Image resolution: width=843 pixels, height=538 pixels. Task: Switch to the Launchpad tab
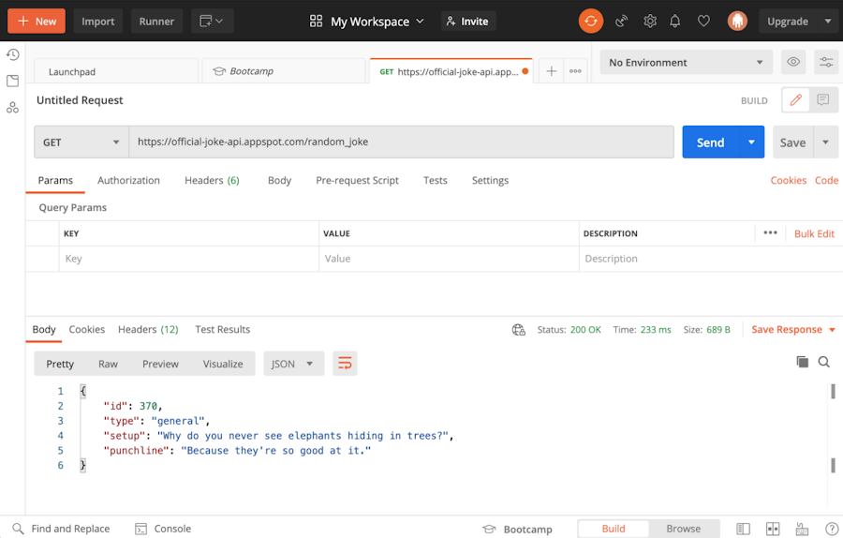click(x=116, y=71)
